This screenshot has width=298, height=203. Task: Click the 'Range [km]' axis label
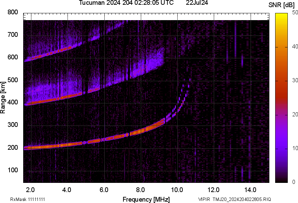[3, 98]
